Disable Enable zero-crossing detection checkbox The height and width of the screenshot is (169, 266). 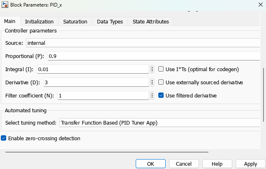(3, 138)
